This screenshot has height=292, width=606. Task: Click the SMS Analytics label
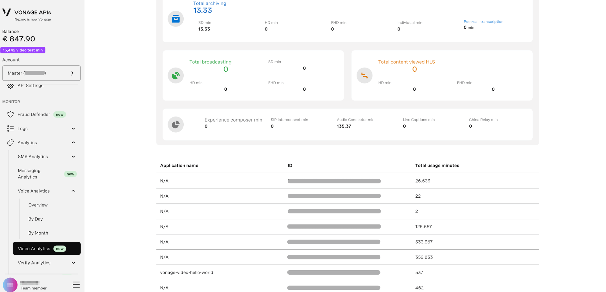tap(33, 157)
